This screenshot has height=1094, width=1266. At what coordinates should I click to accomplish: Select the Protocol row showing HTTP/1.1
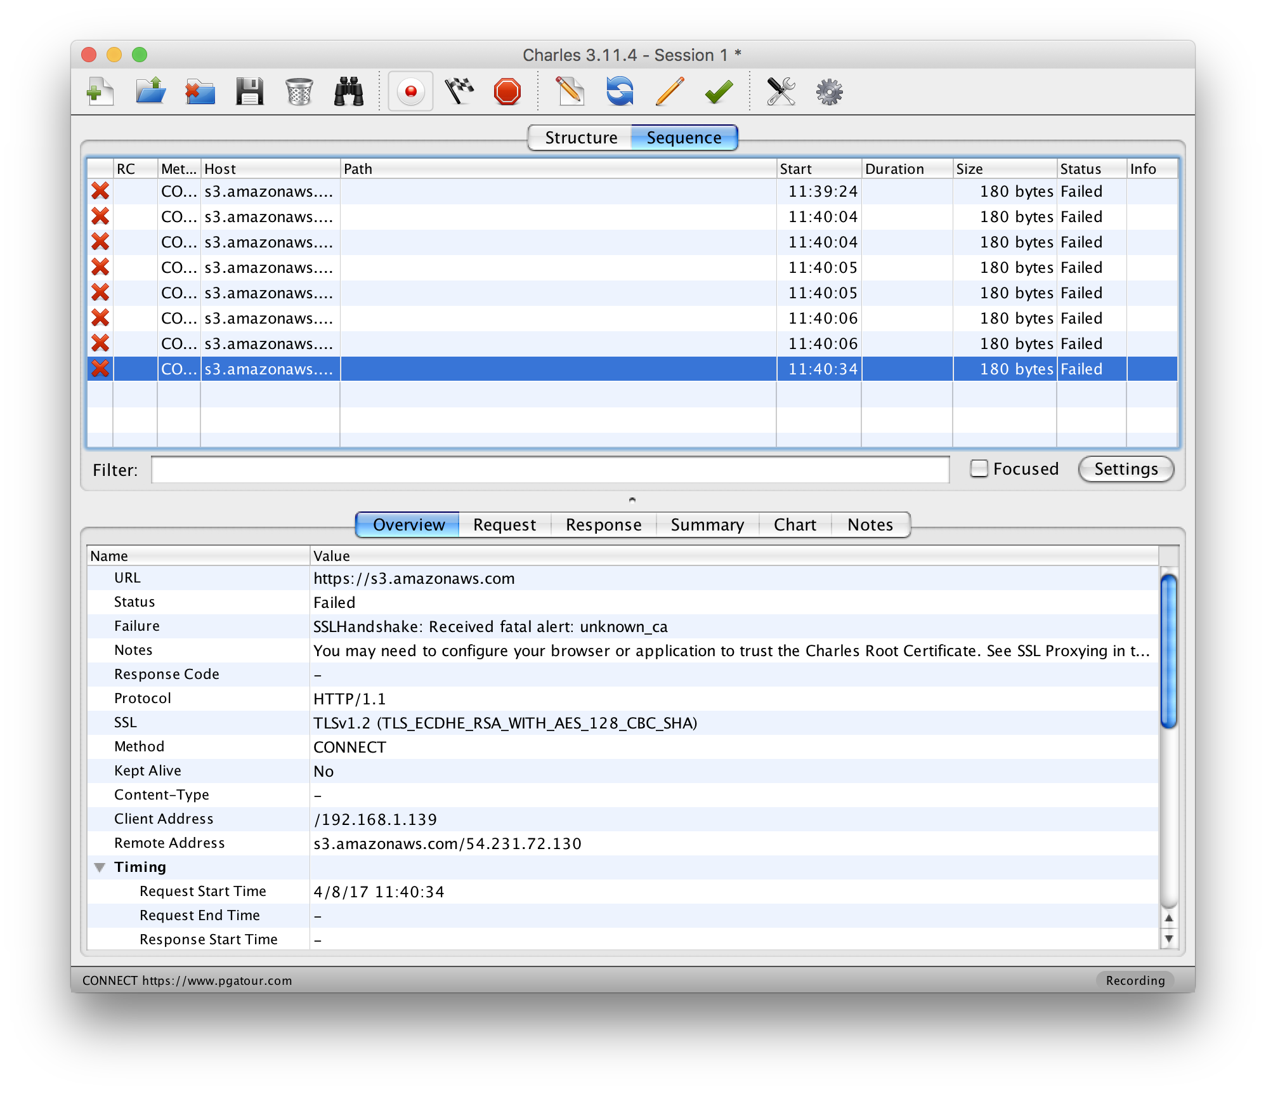point(623,699)
